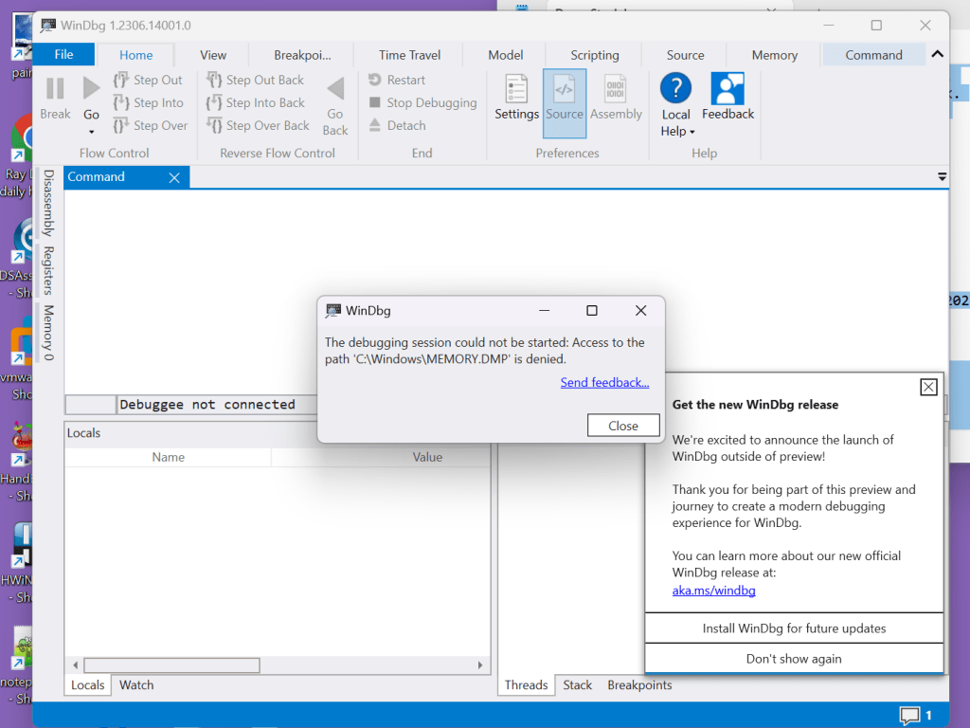Image resolution: width=970 pixels, height=728 pixels.
Task: Click Install WinDbg for future updates
Action: (794, 628)
